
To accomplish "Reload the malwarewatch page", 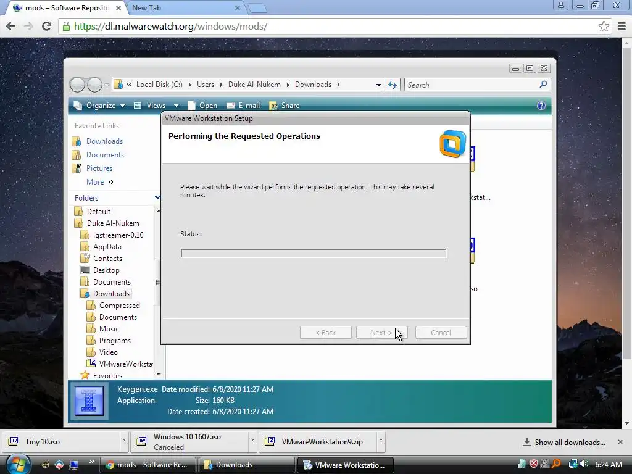I will click(x=46, y=27).
